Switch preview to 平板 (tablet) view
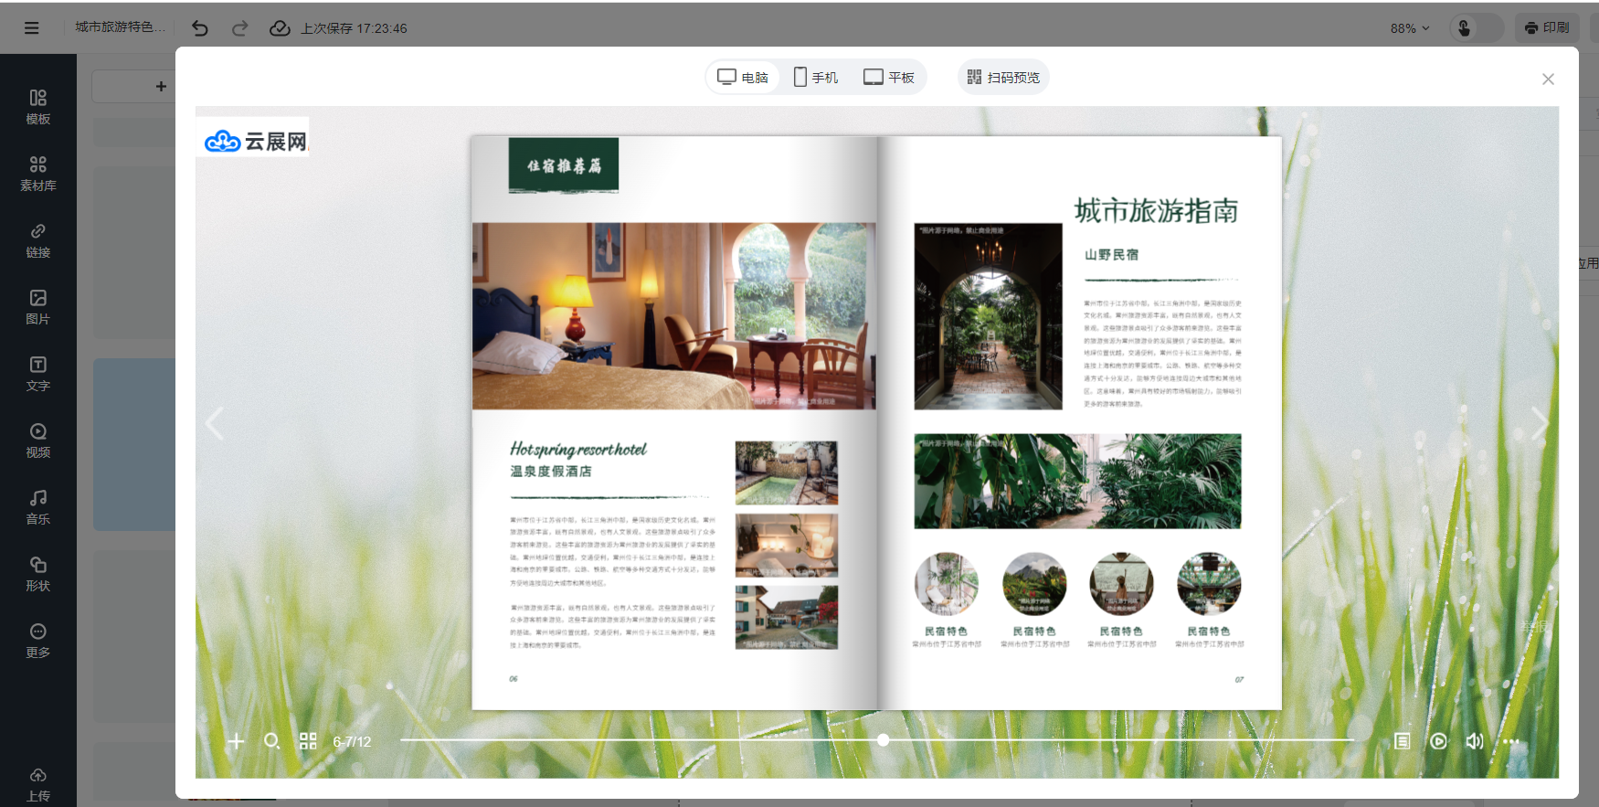Viewport: 1599px width, 807px height. [888, 78]
